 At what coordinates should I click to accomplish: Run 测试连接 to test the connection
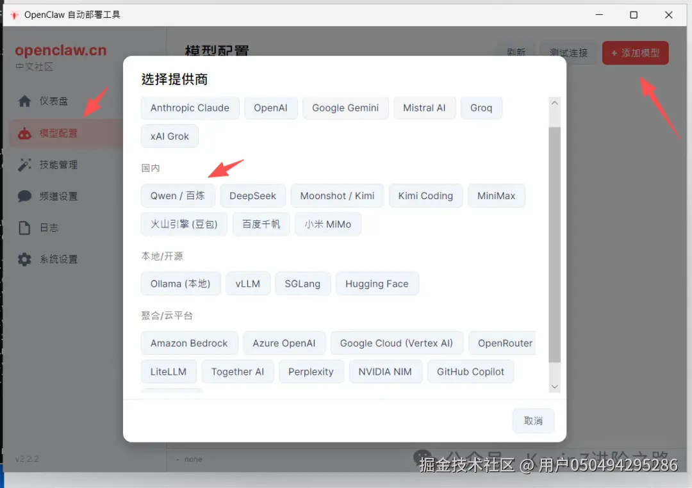[568, 53]
